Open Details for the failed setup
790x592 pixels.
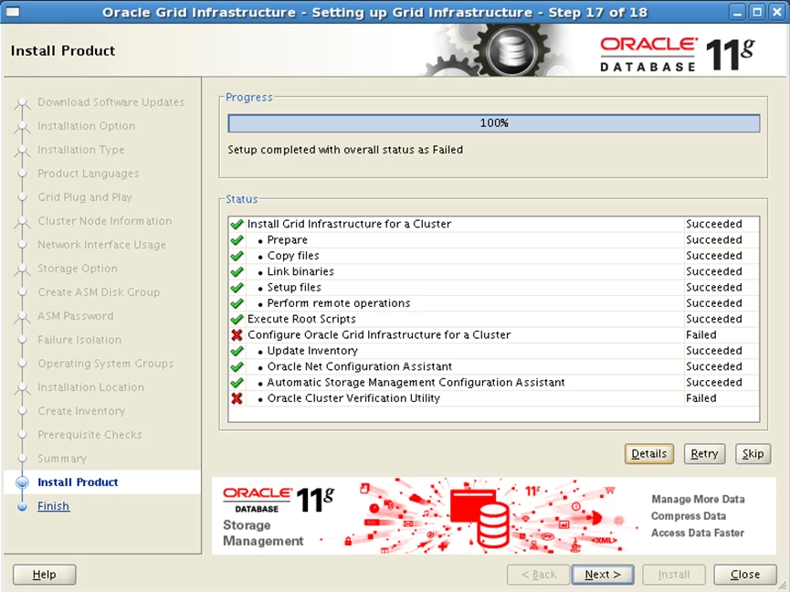649,453
